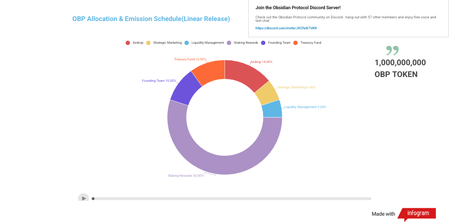Click the chart title OBP Allocation heading

(x=151, y=19)
